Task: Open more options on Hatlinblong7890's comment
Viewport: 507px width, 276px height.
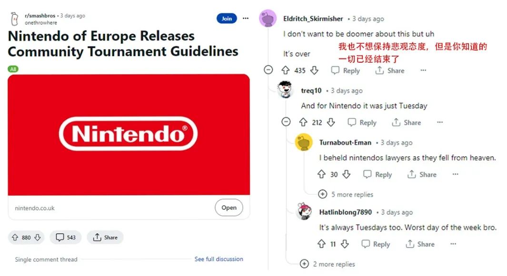Action: [x=453, y=244]
